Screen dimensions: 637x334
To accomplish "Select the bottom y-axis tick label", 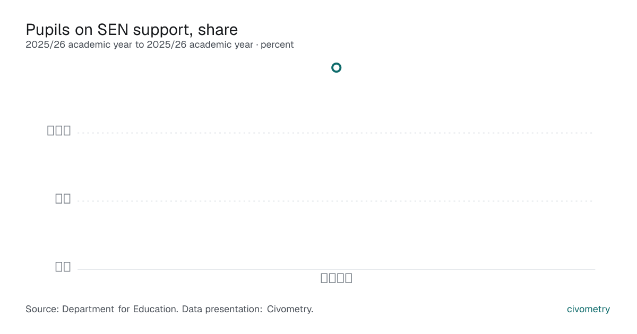I will pos(63,267).
